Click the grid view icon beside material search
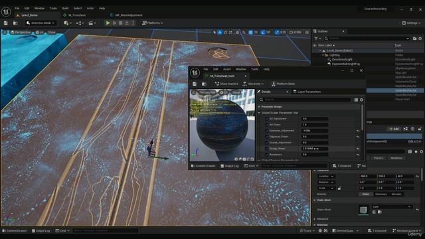This screenshot has height=239, width=425. pos(356,100)
